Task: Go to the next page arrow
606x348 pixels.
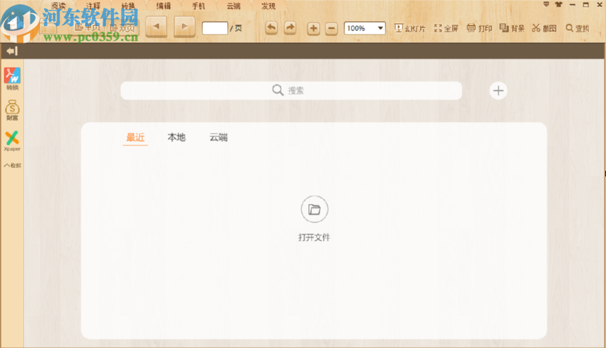Action: click(184, 28)
